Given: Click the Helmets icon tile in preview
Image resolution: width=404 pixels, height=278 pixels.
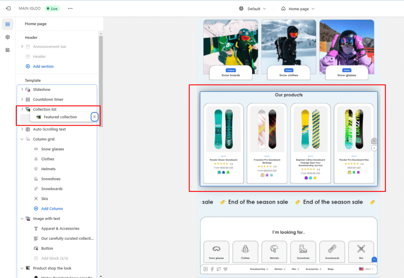Looking at the screenshot, I should [x=274, y=251].
